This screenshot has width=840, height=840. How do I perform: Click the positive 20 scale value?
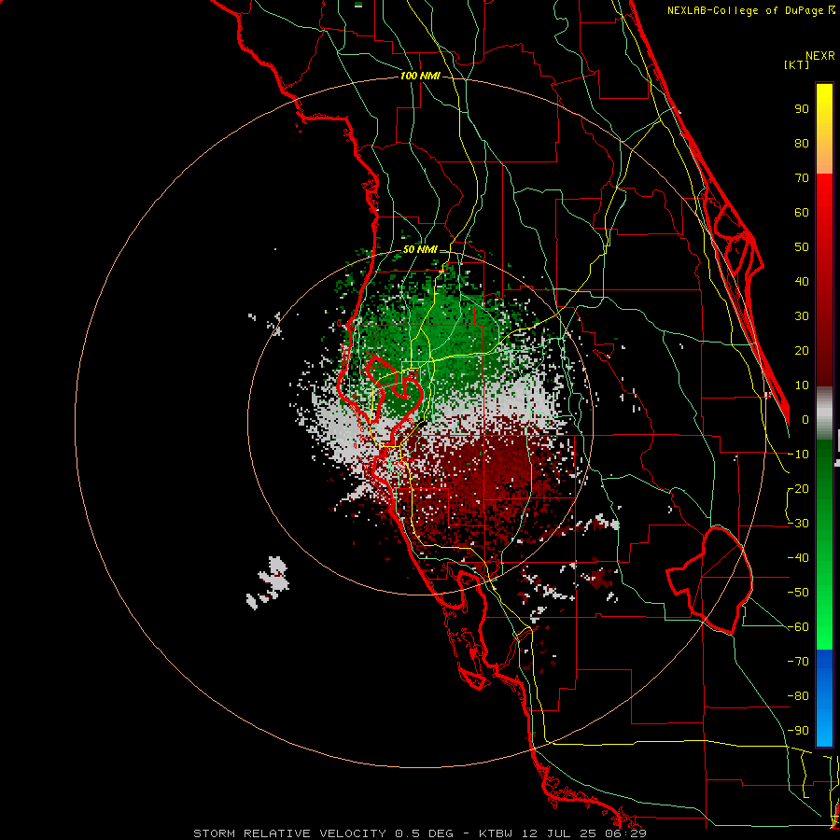tap(802, 351)
